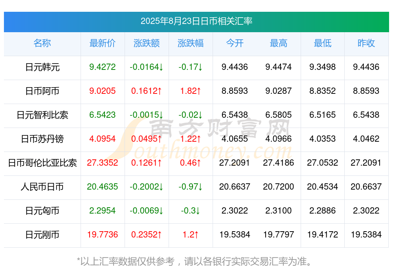Select low value 20.4534
The width and height of the screenshot is (393, 274).
[323, 186]
